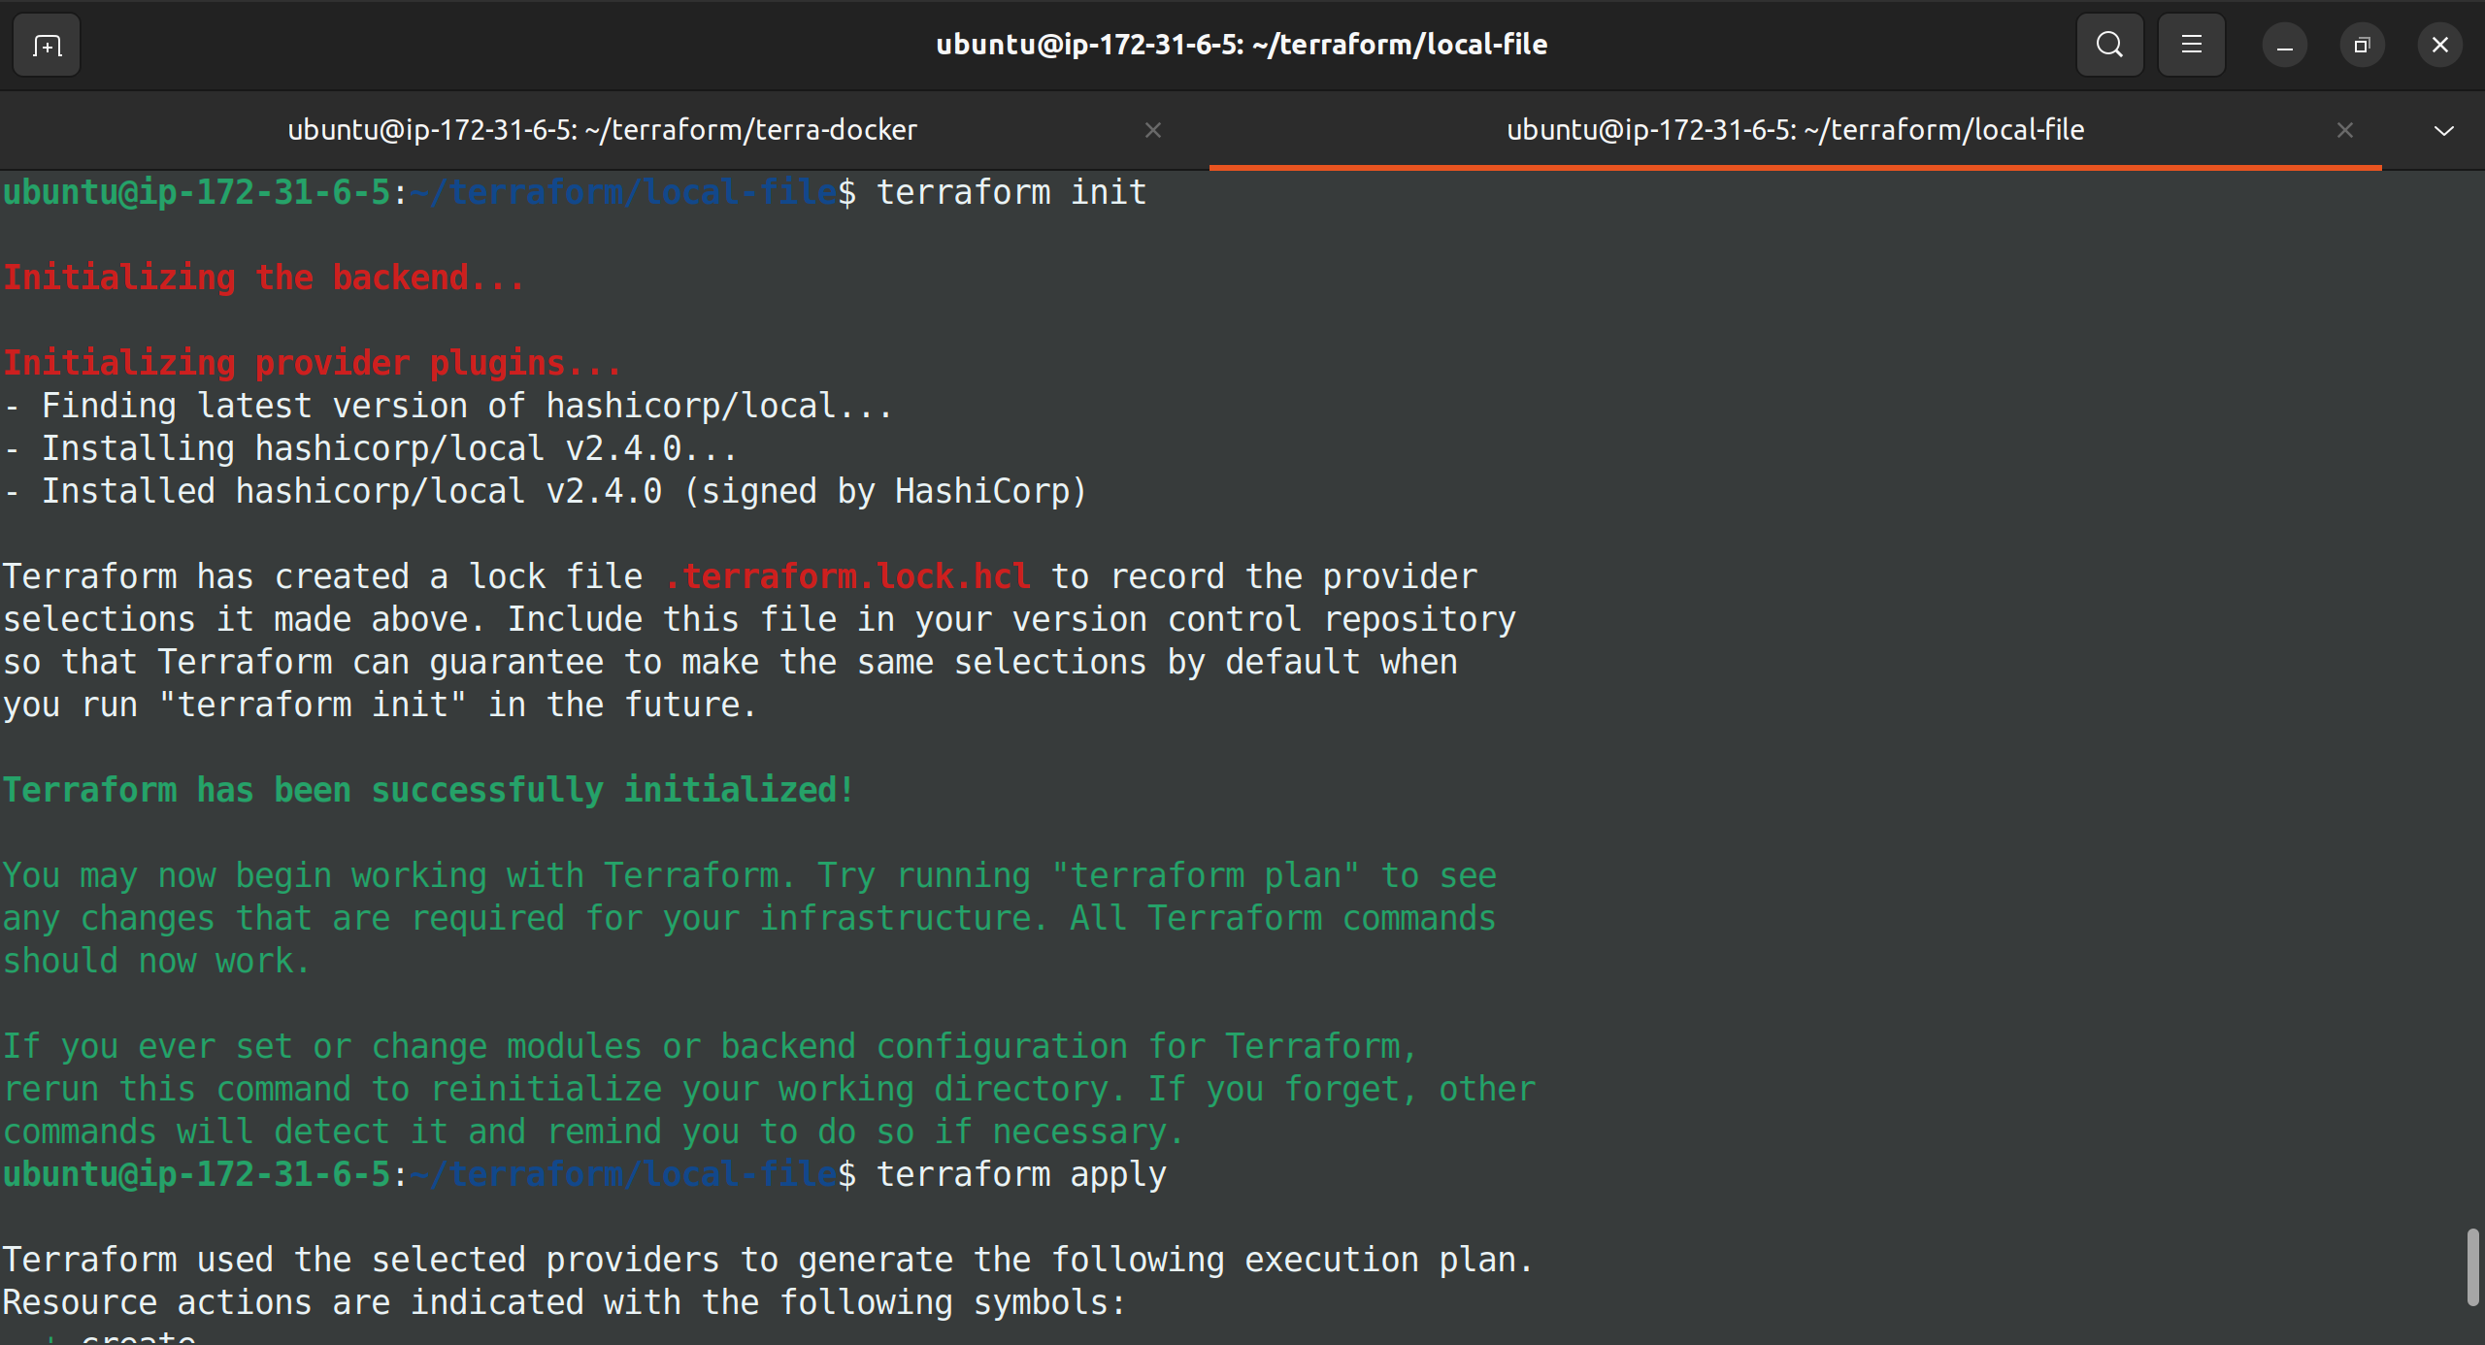This screenshot has height=1345, width=2485.
Task: Click the 'Initializing the backend...' line
Action: click(264, 279)
